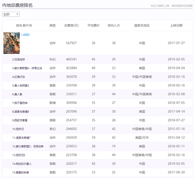This screenshot has height=178, width=195.
Task: Open the 13.捉妖记2 movie entry
Action: coord(19,155)
